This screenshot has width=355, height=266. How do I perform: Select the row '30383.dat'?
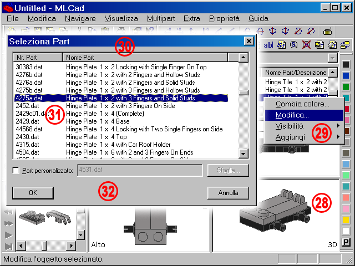coord(121,67)
